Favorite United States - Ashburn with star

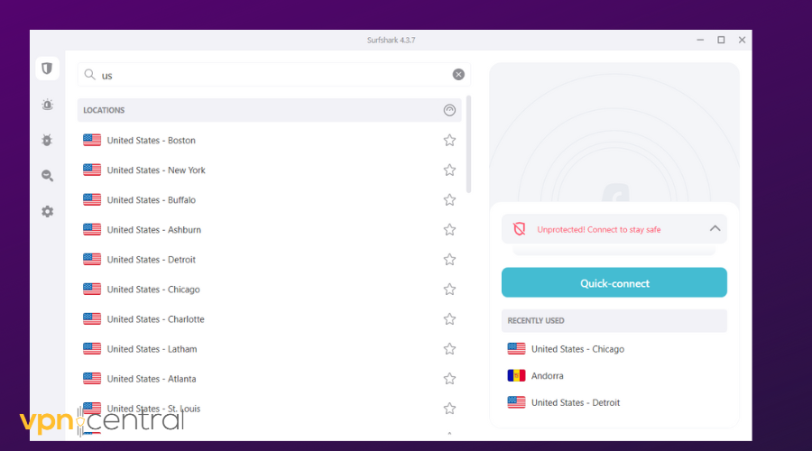[449, 229]
